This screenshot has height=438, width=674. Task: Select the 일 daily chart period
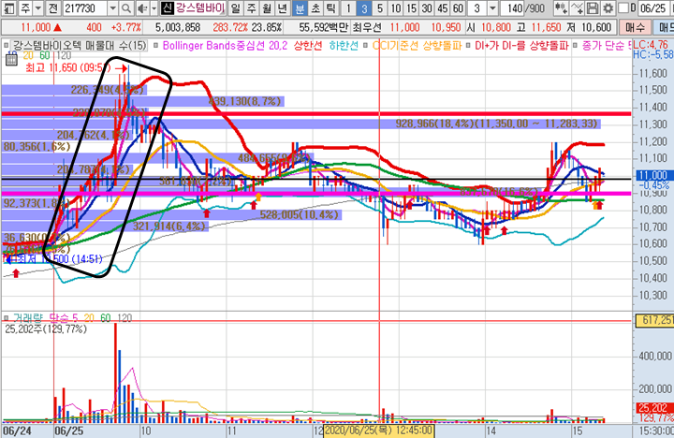[x=236, y=8]
